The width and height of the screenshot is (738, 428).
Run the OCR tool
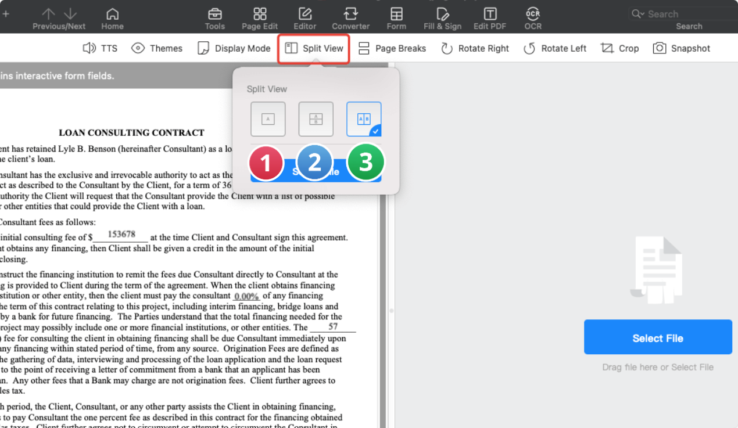point(533,19)
